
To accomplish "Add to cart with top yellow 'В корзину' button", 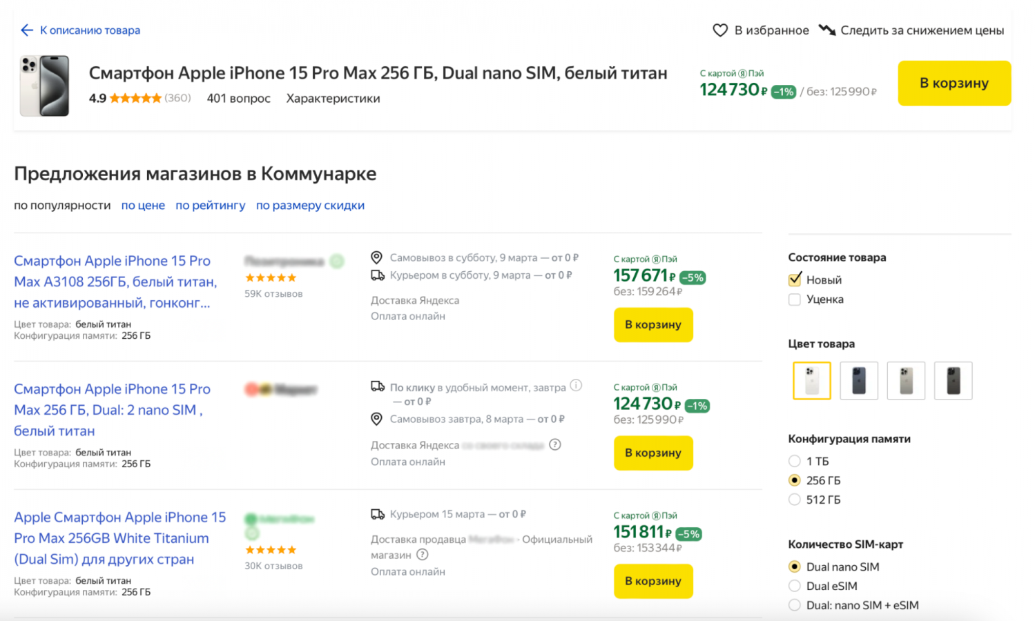I will [954, 83].
